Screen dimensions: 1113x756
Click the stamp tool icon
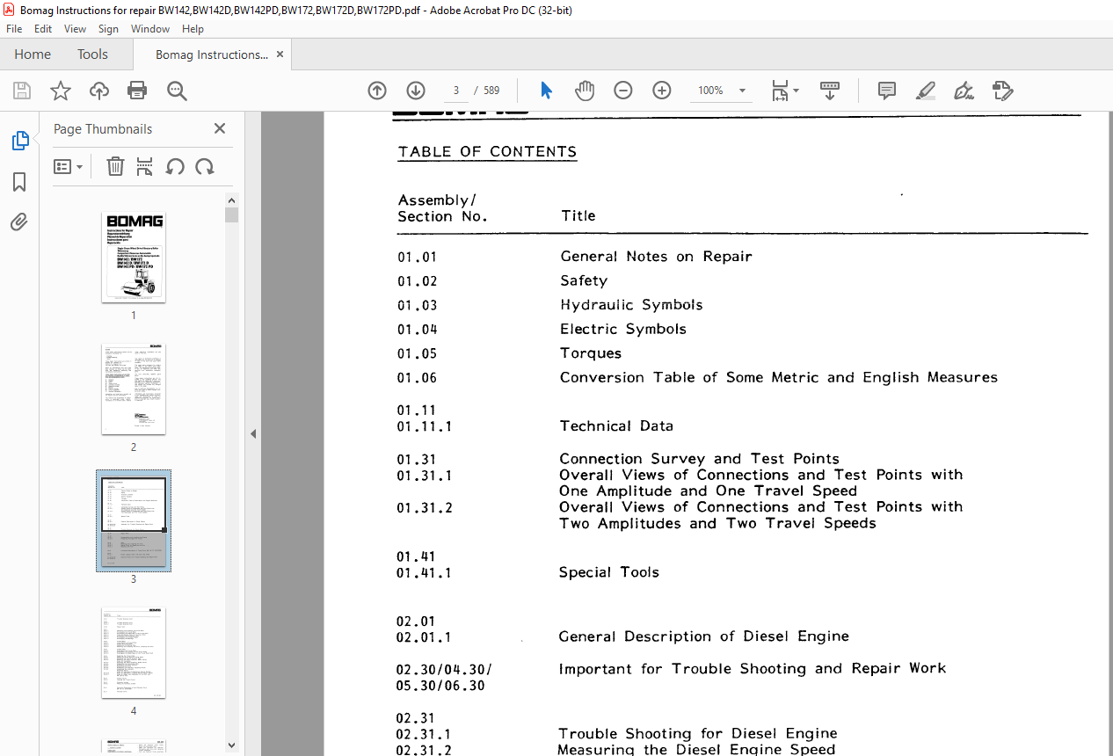point(1003,91)
